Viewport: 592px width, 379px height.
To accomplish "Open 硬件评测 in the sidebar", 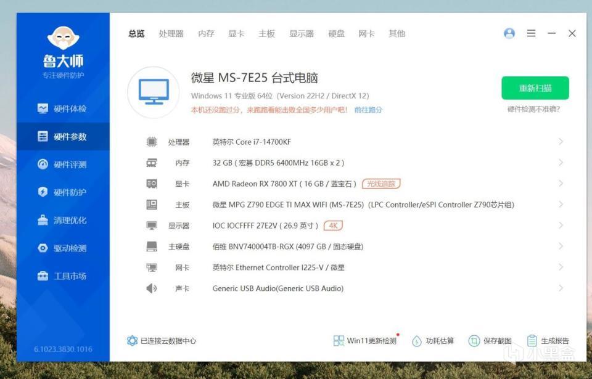I will [x=63, y=164].
